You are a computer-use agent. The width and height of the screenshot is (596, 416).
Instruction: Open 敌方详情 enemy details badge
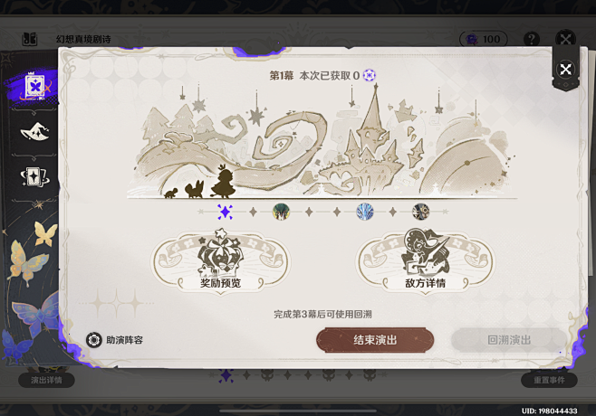425,261
